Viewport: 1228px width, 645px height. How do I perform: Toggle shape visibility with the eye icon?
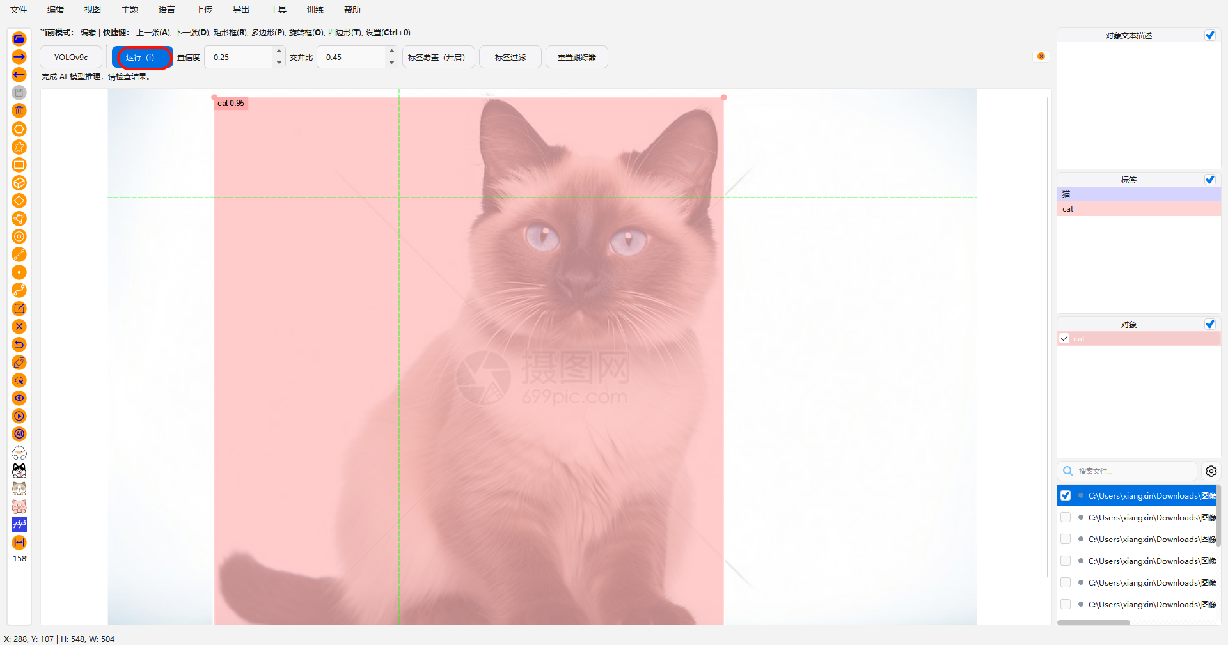[x=19, y=398]
